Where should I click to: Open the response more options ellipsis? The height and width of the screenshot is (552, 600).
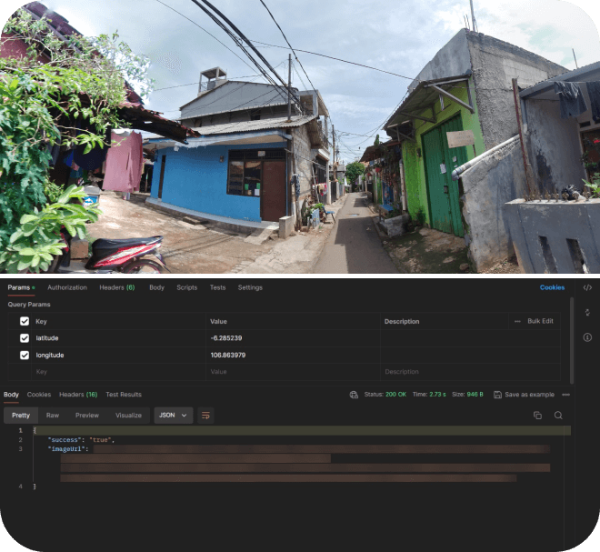pyautogui.click(x=566, y=395)
